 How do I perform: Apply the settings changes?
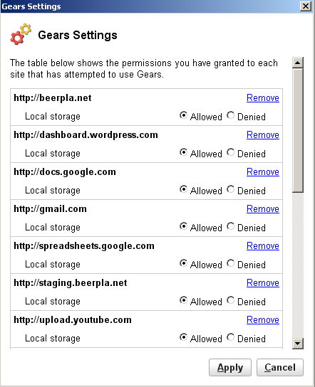tap(230, 368)
